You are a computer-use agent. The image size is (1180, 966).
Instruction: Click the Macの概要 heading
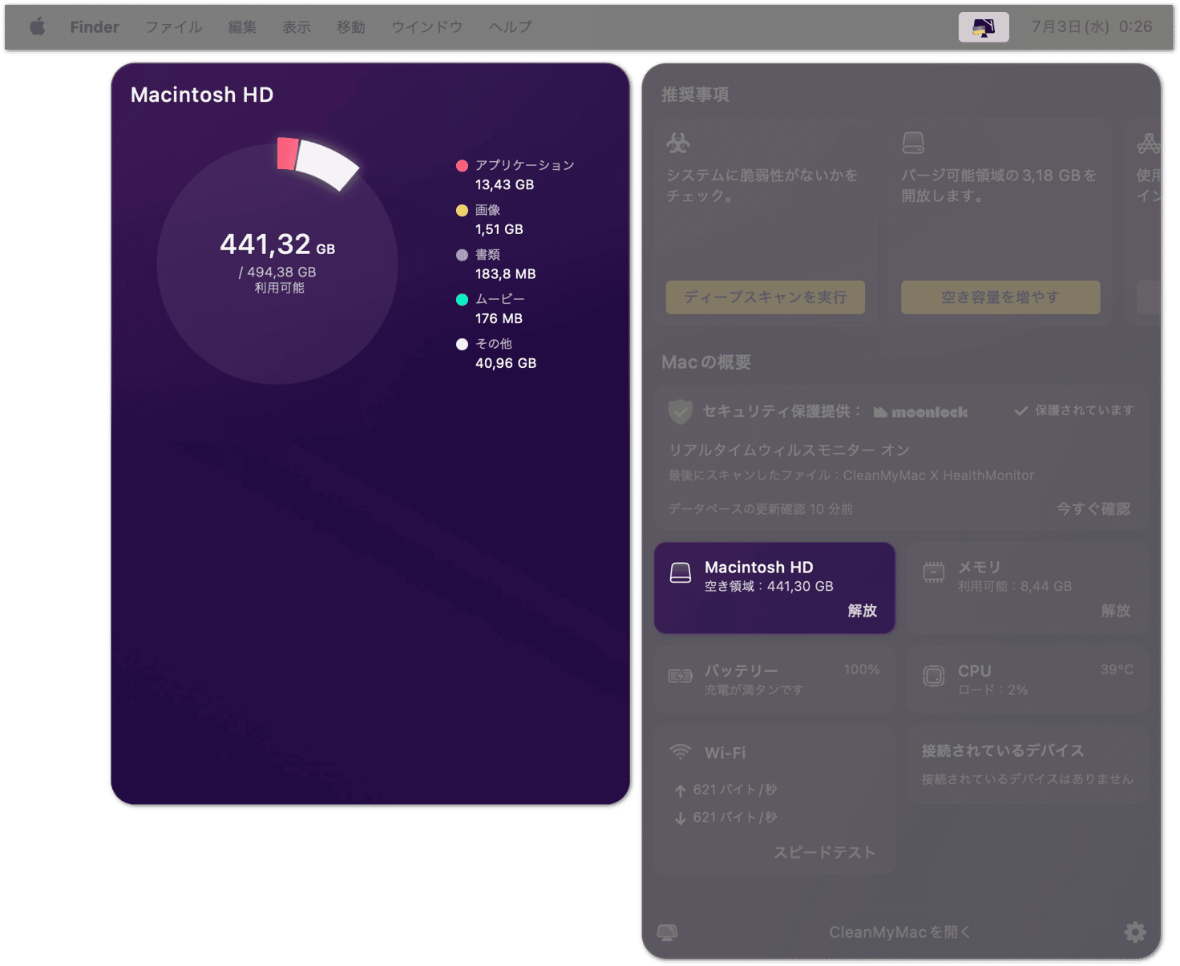(706, 362)
